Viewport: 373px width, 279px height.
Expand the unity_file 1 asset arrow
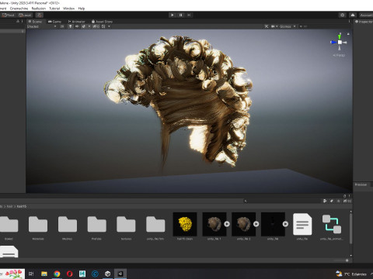point(227,224)
